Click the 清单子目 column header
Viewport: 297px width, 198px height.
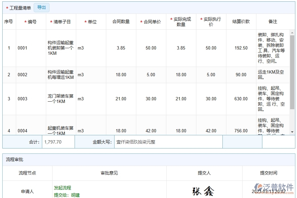61,21
